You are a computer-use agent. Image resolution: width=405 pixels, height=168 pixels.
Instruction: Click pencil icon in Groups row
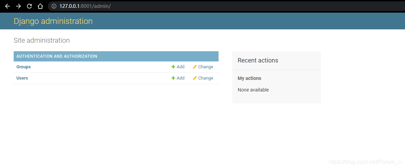195,67
